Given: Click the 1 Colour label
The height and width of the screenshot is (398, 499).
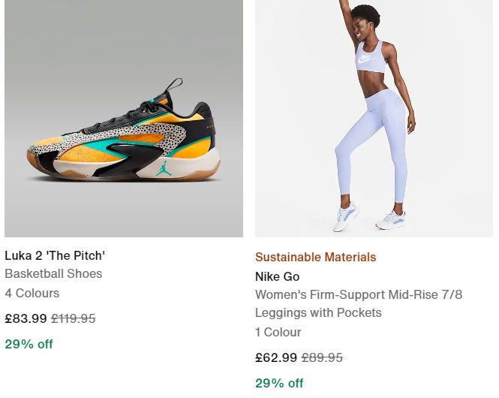Looking at the screenshot, I should [x=278, y=333].
